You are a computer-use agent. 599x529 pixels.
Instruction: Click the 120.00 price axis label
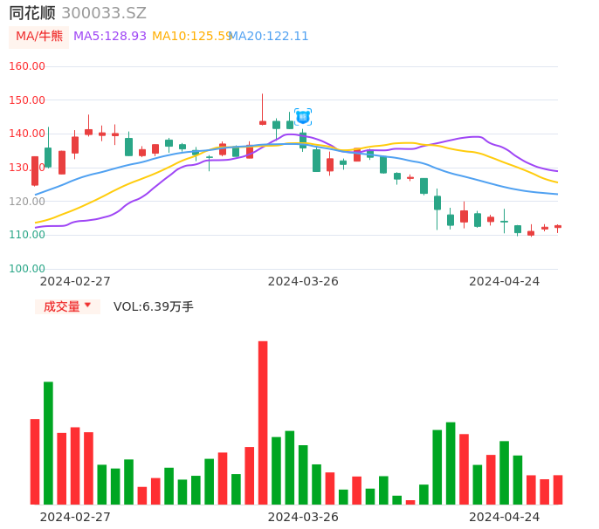pyautogui.click(x=27, y=202)
